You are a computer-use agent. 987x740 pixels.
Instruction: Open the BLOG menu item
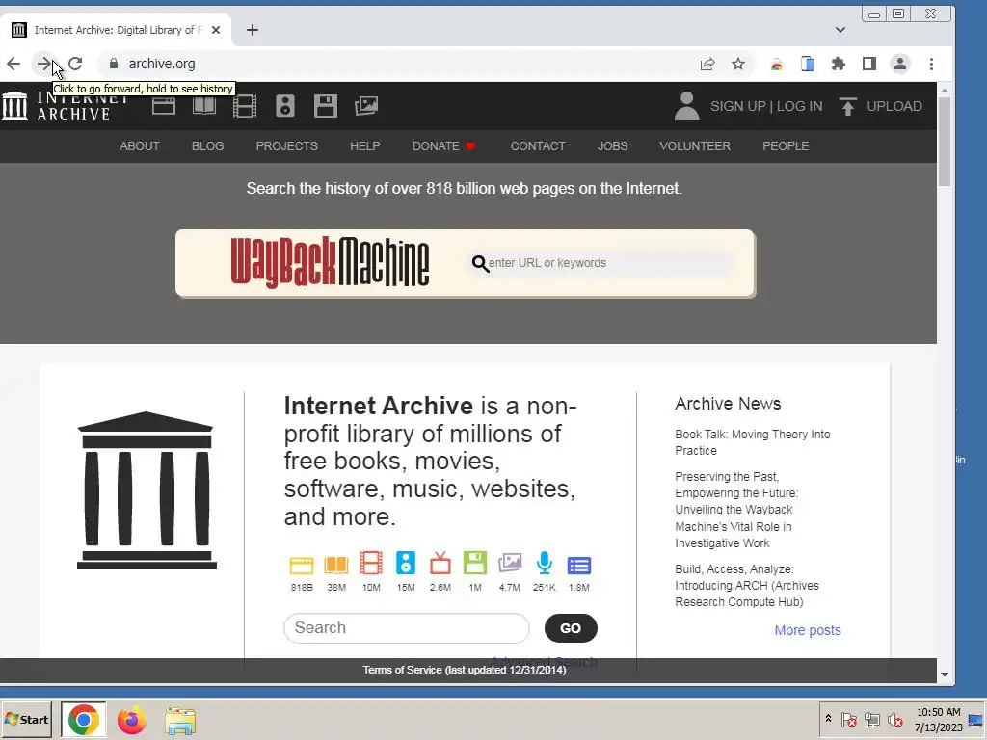pyautogui.click(x=208, y=146)
